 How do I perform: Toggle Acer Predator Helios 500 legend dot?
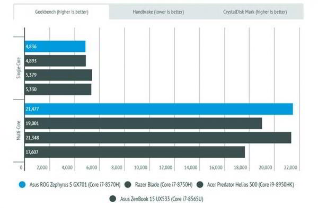pos(200,185)
